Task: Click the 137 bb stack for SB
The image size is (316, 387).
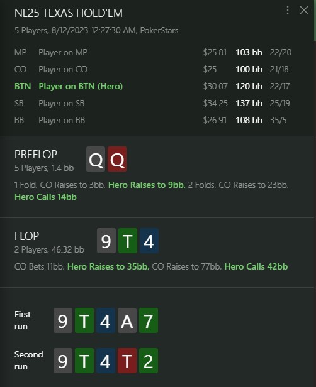Action: (x=249, y=103)
